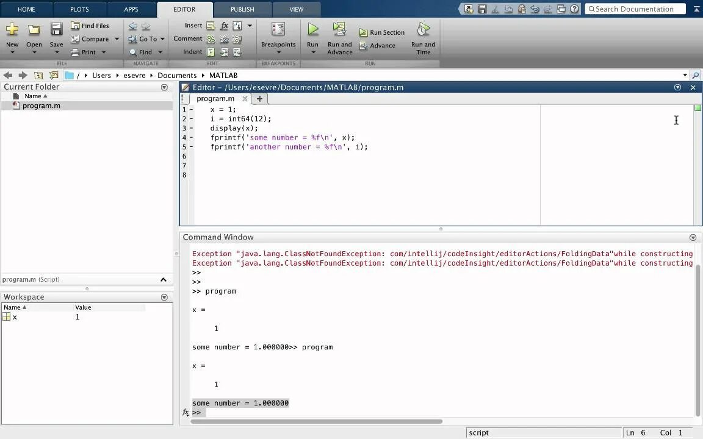Click the Advance button

378,45
